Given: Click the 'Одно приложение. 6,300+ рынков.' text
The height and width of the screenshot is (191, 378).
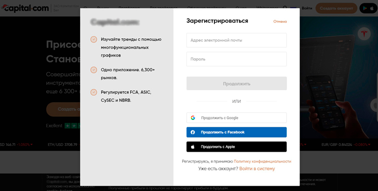Looking at the screenshot, I should click(128, 74).
